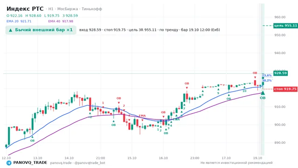
Task: Click the 928.59 current price tag
Action: click(x=280, y=73)
